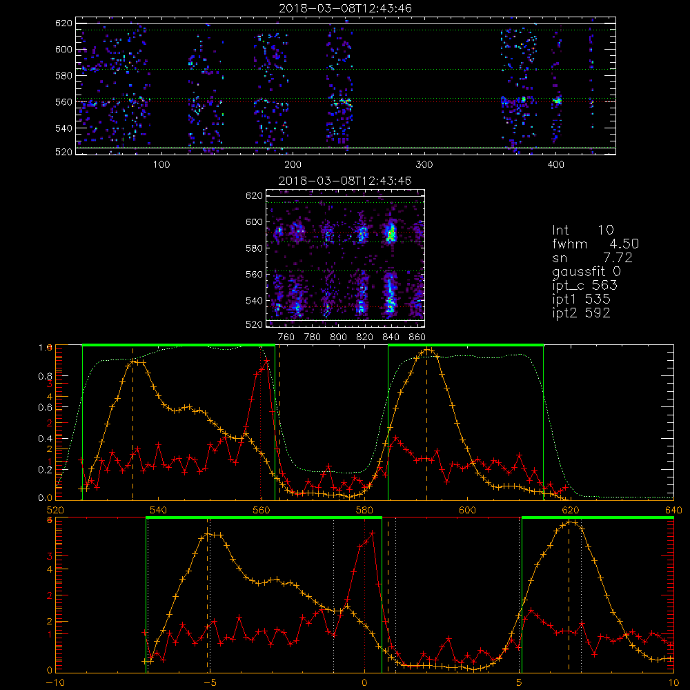Viewport: 690px width, 690px height.
Task: Click profile plot x-axis label 560
Action: coord(262,510)
